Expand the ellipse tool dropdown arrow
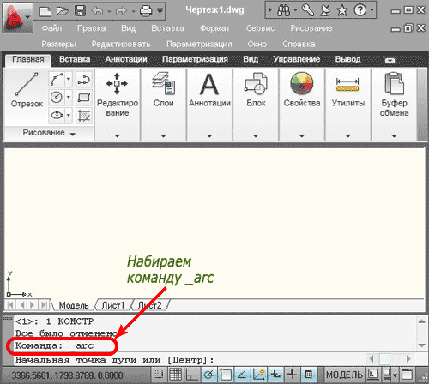Image resolution: width=429 pixels, height=384 pixels. 69,116
